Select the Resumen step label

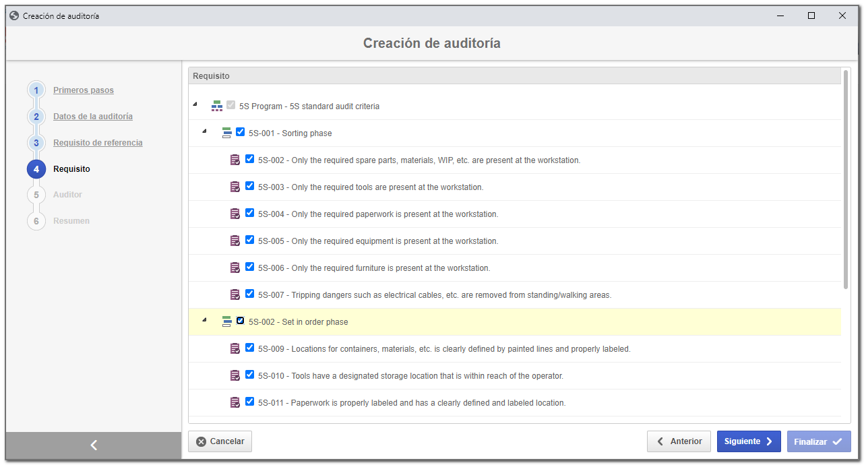click(x=71, y=221)
